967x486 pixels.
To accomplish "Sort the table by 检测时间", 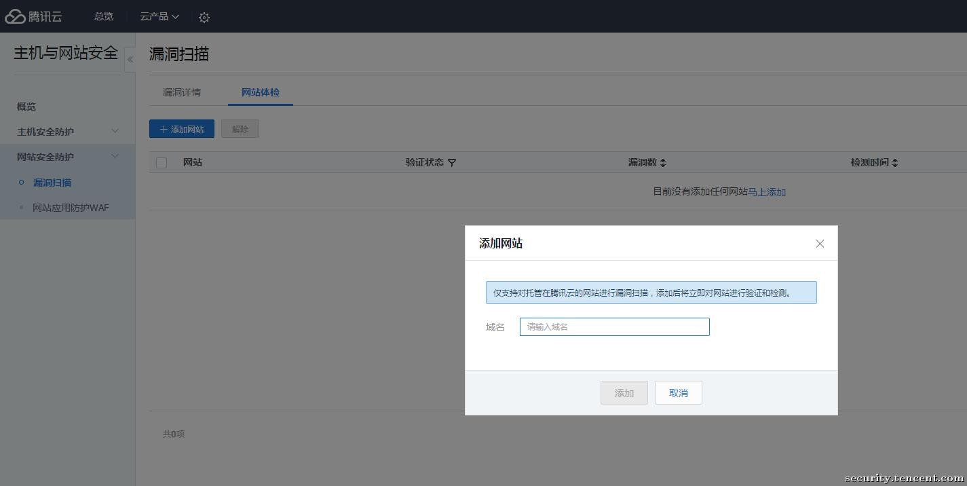I will click(x=895, y=162).
